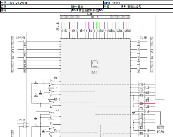Image resolution: width=173 pixels, height=137 pixels.
Task: Click pin 12 of the 12V MR connector
Action: click(x=25, y=71)
